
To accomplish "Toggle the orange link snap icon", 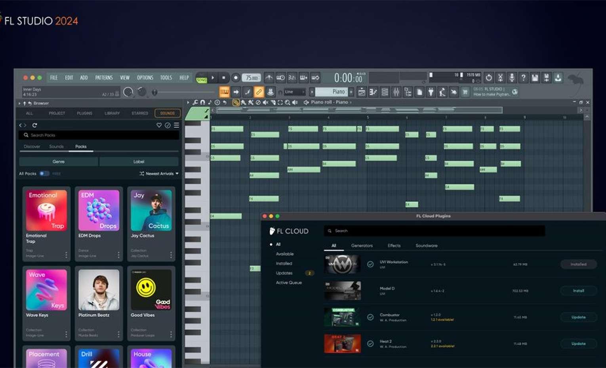I will point(259,92).
